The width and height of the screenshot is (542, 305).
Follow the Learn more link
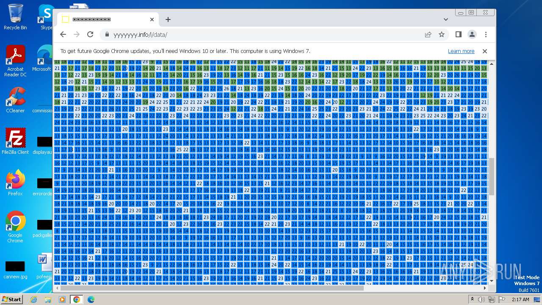[461, 51]
